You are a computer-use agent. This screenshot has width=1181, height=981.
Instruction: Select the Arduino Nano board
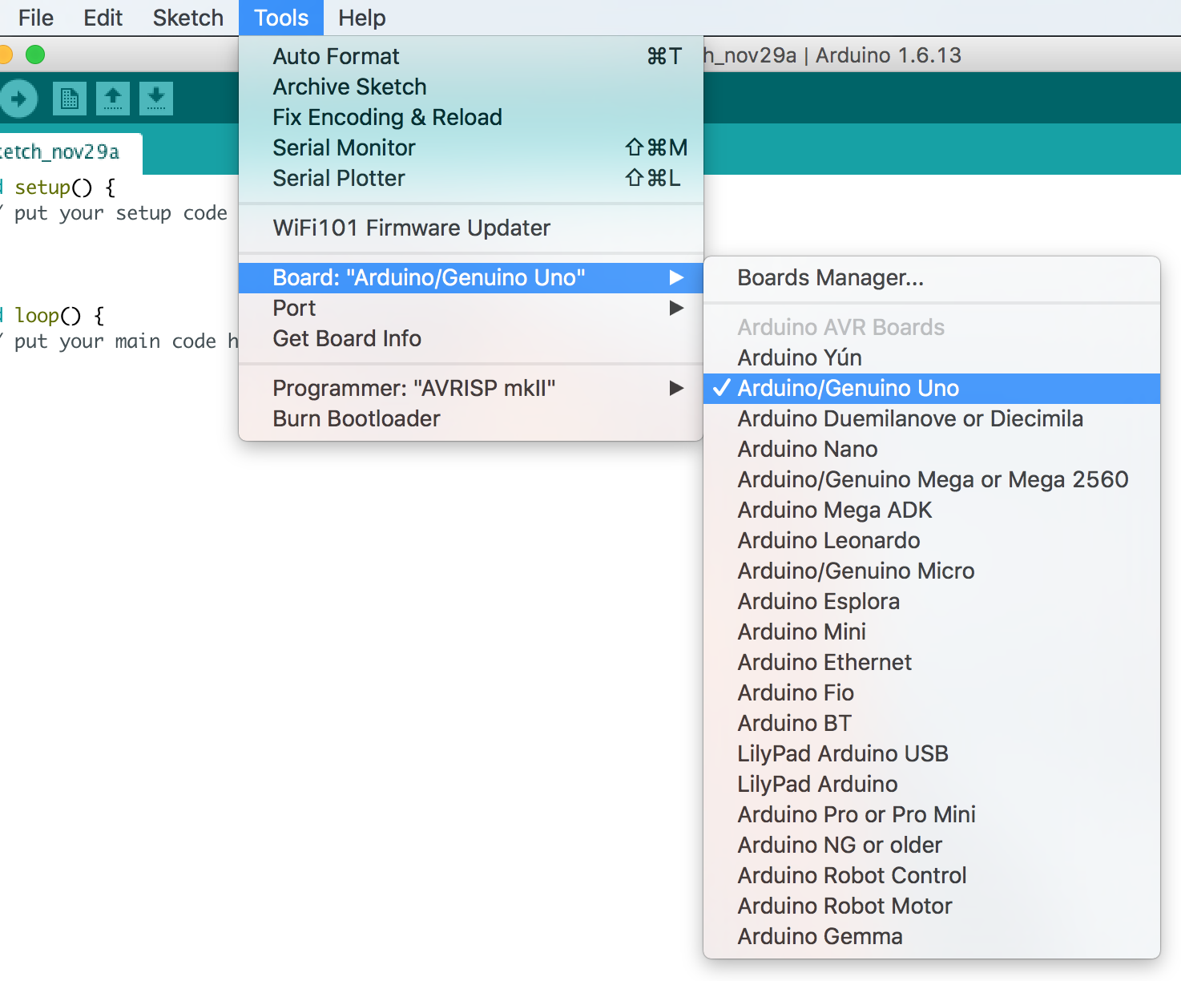932,449
